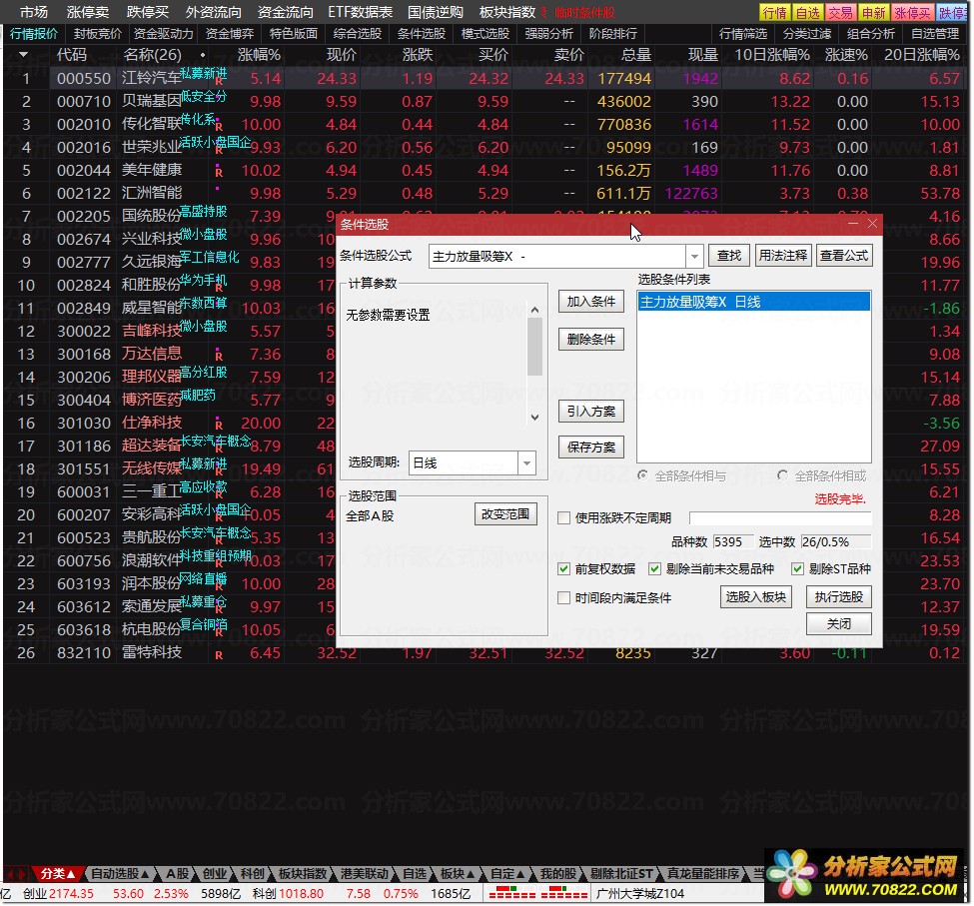Click the scroll down arrow in 计算参数
This screenshot has width=974, height=906.
(x=534, y=418)
